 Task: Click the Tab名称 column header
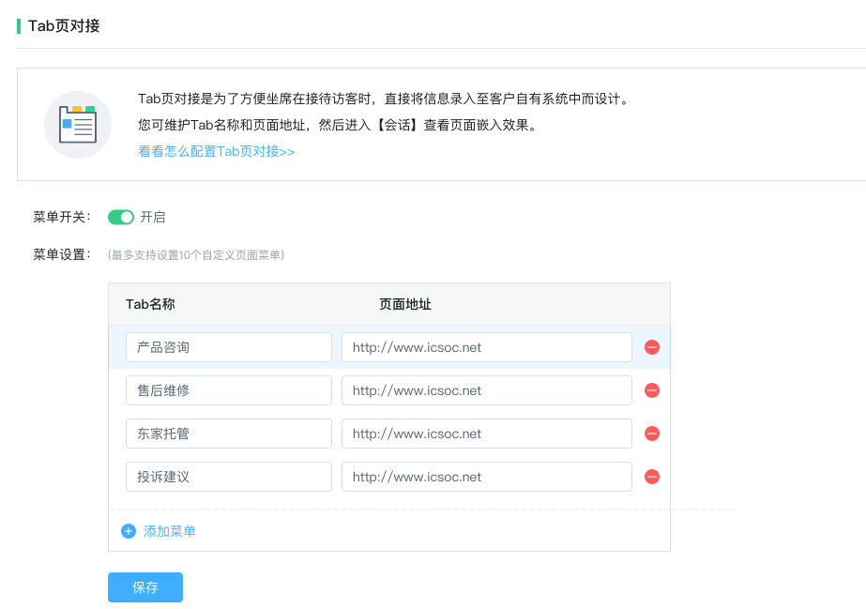pyautogui.click(x=150, y=304)
